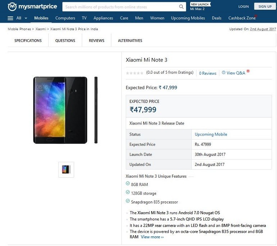Open the Mobiles menu item

point(41,18)
